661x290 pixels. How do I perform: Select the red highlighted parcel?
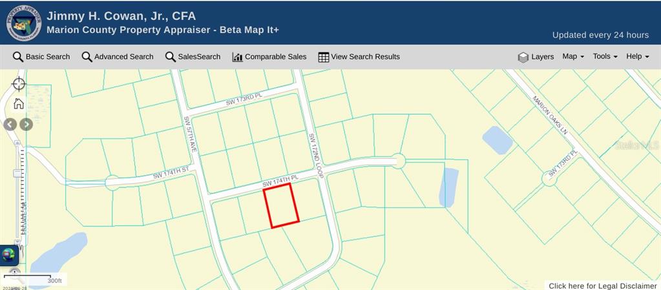coord(282,205)
